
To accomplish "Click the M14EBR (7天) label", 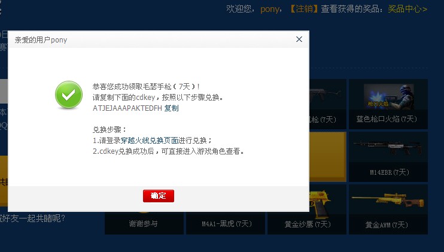I will (390, 172).
